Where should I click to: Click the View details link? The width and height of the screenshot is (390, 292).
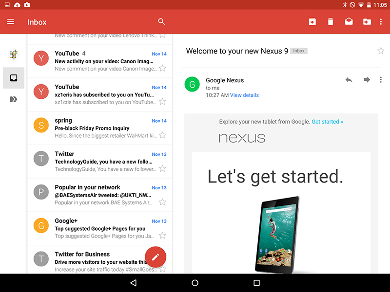(x=244, y=95)
